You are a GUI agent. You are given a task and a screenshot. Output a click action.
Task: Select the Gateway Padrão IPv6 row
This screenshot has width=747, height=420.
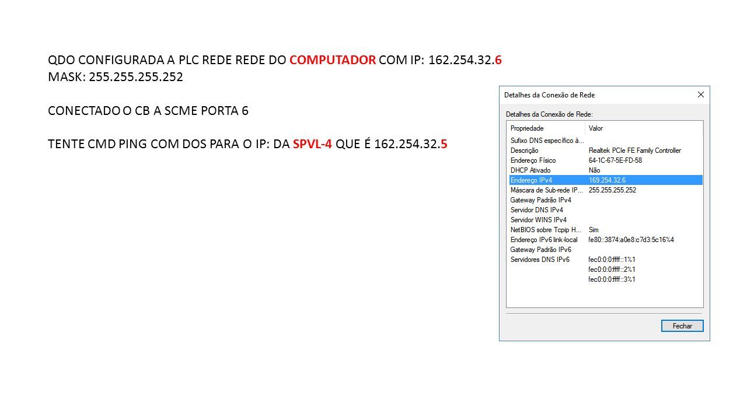pos(606,250)
